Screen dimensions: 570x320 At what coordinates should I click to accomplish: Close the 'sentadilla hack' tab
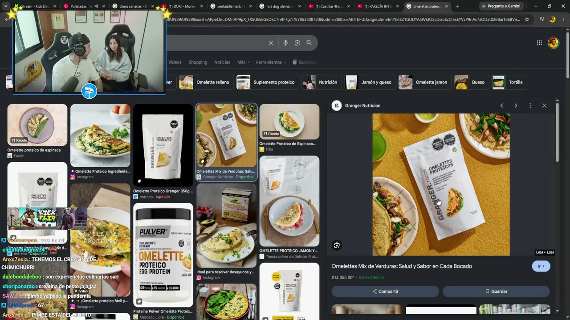[250, 6]
